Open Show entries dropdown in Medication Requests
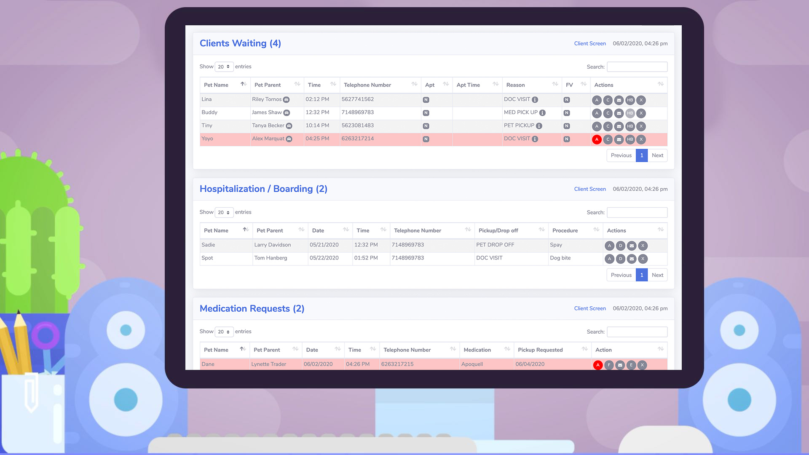Viewport: 809px width, 455px height. coord(224,332)
